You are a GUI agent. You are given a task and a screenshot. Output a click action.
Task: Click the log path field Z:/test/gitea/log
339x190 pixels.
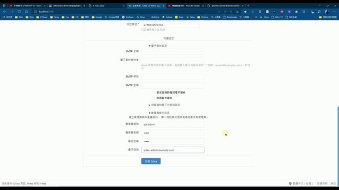click(x=170, y=25)
